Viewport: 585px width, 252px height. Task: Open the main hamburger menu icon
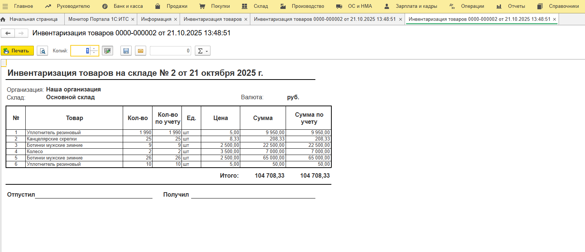5,6
